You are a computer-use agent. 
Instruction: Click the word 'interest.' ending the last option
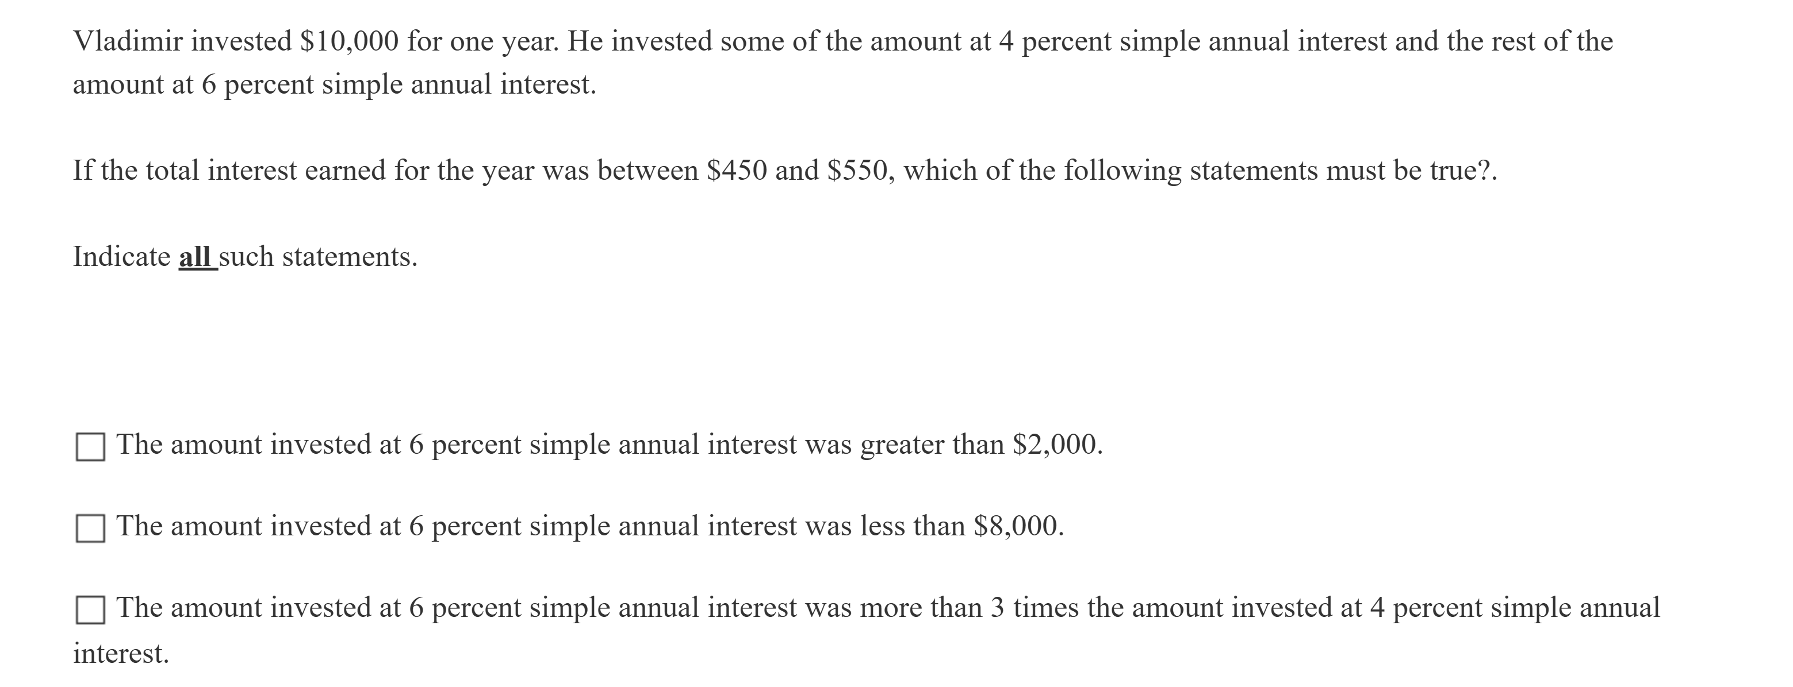coord(121,654)
